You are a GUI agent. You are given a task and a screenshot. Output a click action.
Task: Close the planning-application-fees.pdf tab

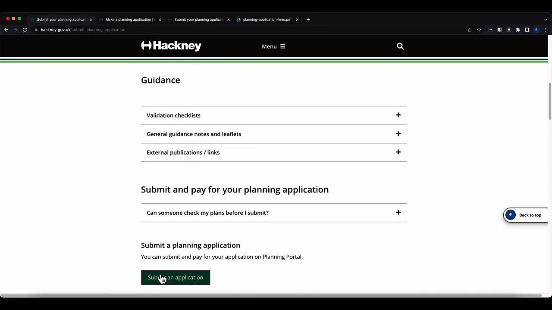[x=297, y=19]
